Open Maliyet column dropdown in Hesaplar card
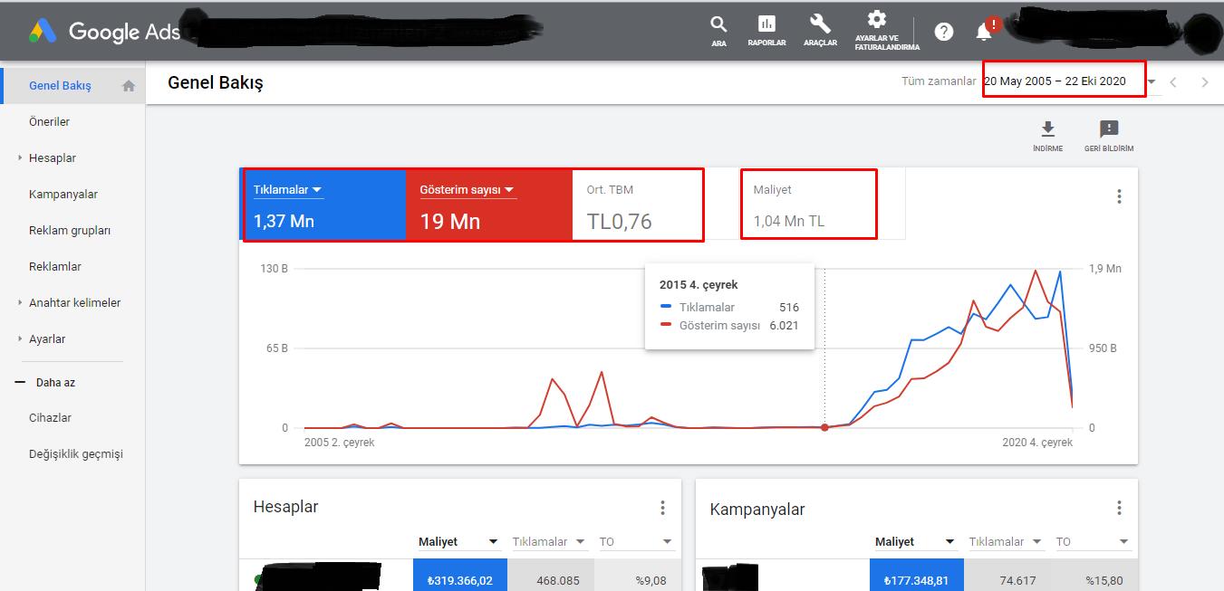This screenshot has width=1224, height=591. tap(459, 542)
